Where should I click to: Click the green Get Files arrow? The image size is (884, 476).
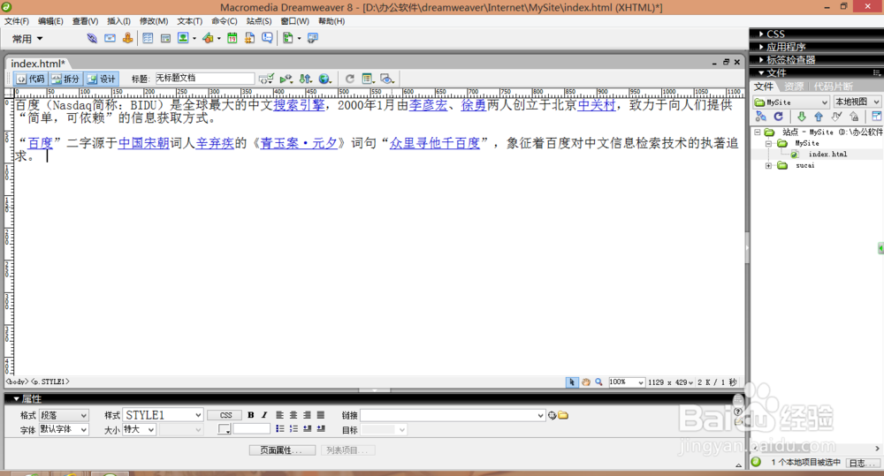pyautogui.click(x=801, y=117)
